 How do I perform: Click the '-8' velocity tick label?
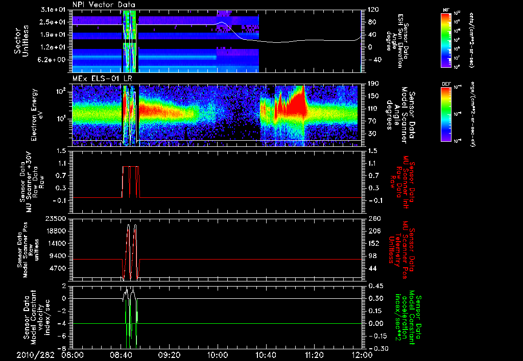(x=63, y=349)
